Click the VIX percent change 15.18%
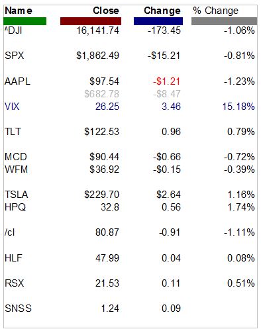The image size is (261, 331). (238, 107)
